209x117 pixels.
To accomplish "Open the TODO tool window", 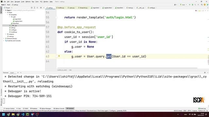I will [x=25, y=109].
